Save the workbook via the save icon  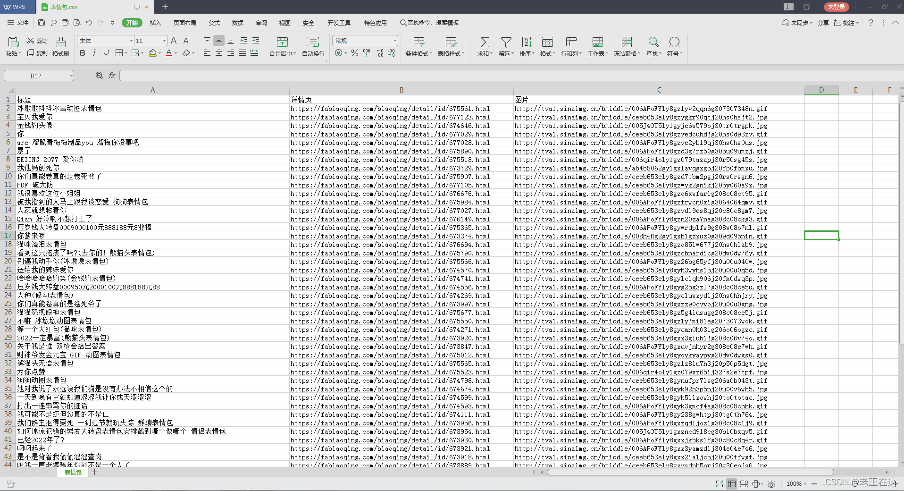click(42, 23)
